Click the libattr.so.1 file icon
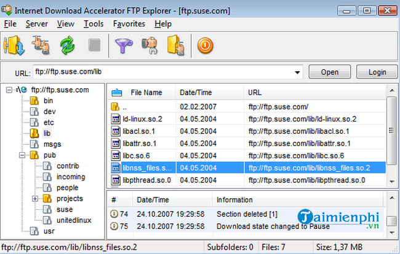The image size is (400, 254). click(116, 144)
